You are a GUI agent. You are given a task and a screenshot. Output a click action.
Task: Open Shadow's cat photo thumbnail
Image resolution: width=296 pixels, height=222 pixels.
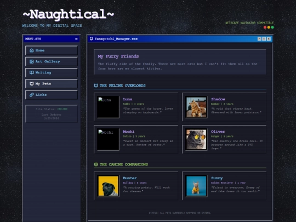click(196, 107)
